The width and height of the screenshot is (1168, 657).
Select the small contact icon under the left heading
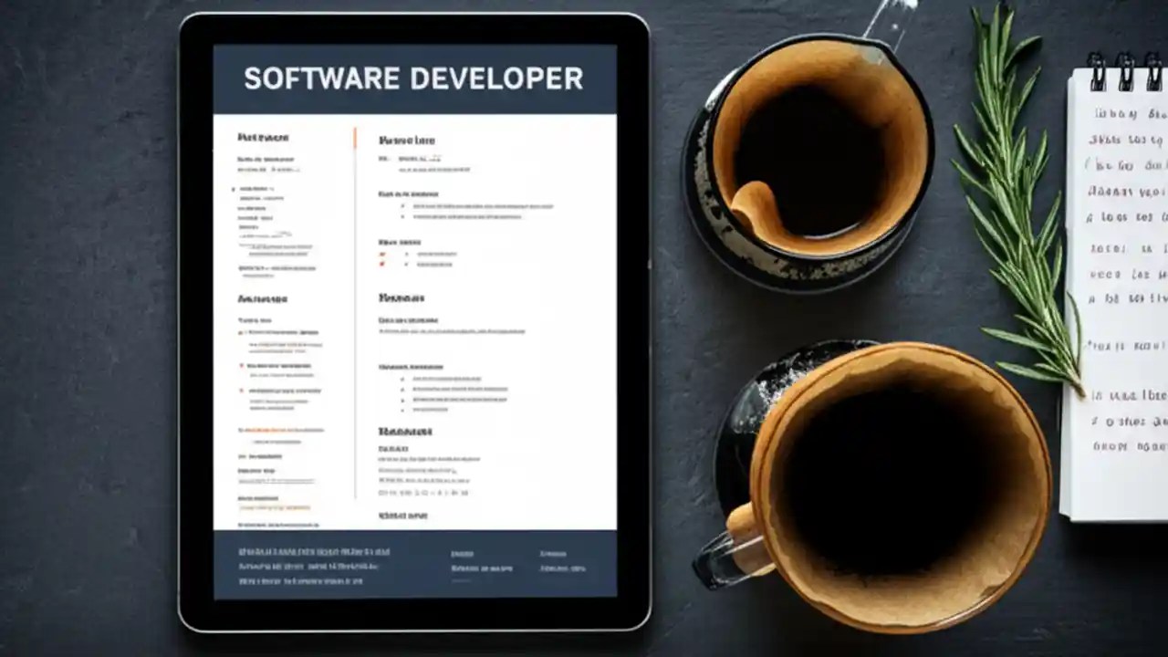(233, 189)
